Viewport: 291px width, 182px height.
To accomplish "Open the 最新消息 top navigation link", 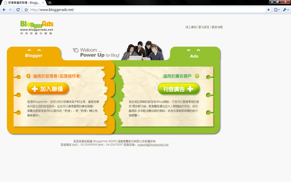I will (217, 27).
